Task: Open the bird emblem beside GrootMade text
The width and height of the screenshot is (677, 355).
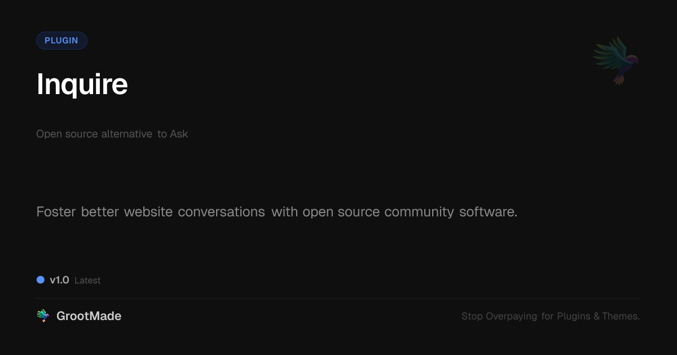Action: point(42,316)
